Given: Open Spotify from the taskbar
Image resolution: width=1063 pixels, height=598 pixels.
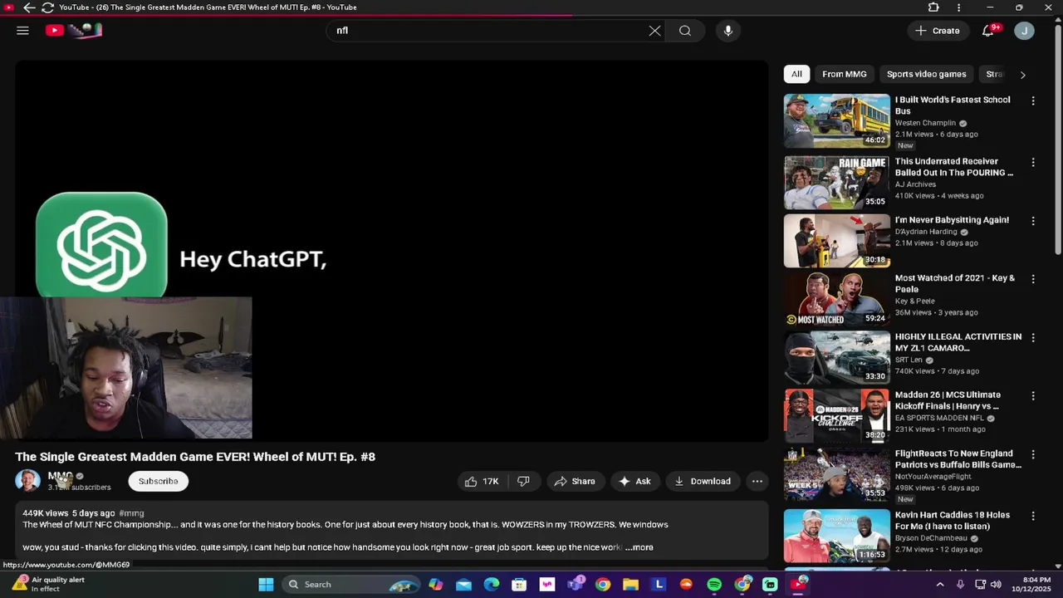Looking at the screenshot, I should 714,585.
